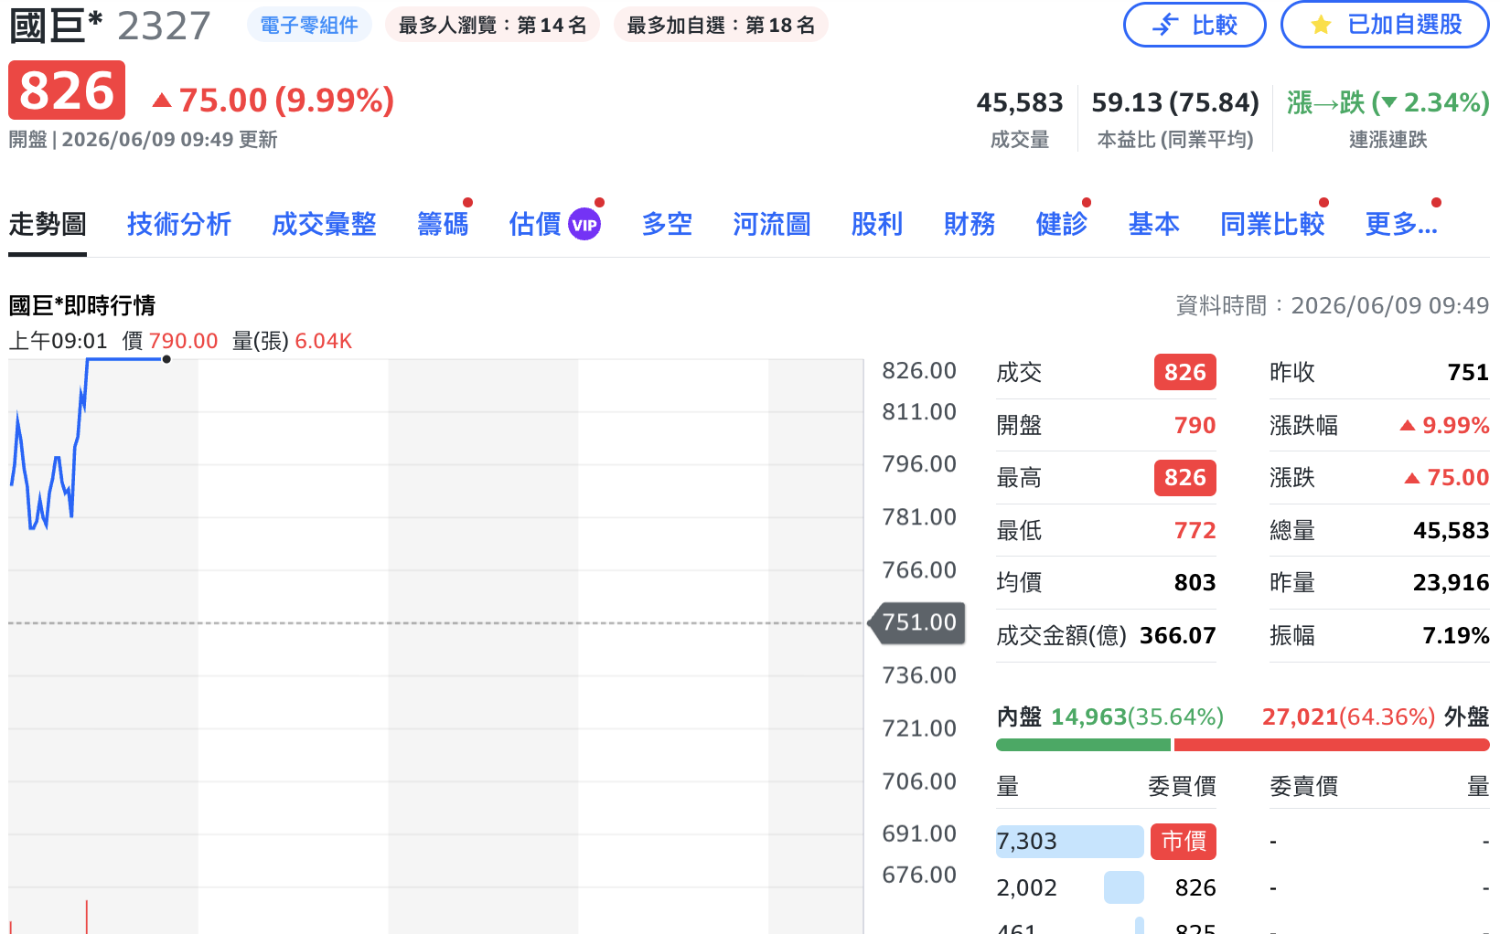Click the 漲跌幅 9.99% value
Viewport: 1500px width, 934px height.
coord(1445,425)
